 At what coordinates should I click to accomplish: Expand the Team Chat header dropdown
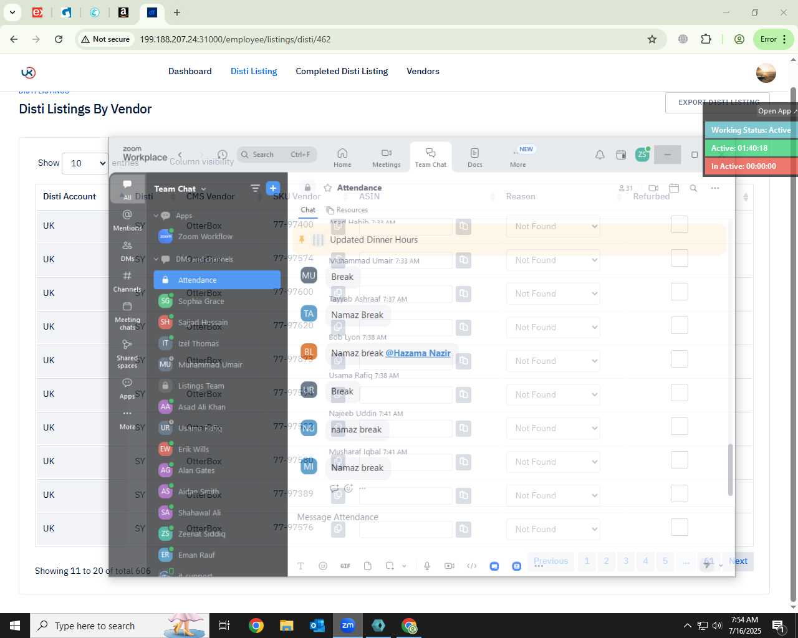coord(203,189)
